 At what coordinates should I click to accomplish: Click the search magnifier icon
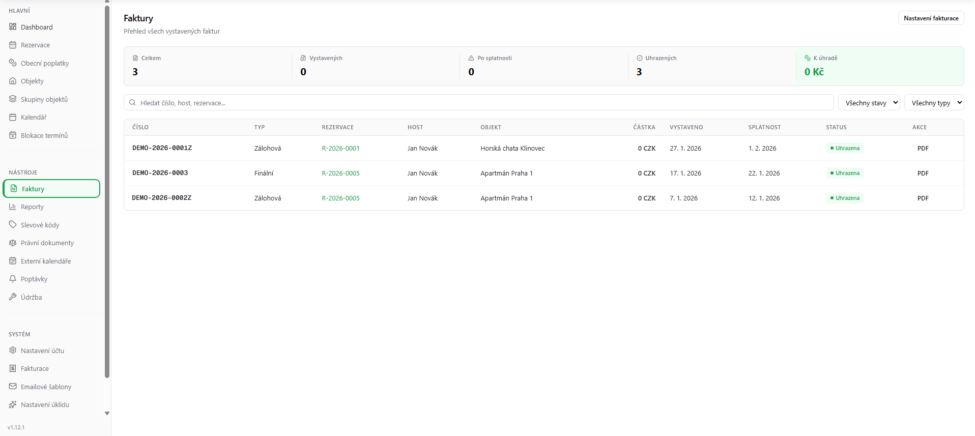tap(132, 102)
